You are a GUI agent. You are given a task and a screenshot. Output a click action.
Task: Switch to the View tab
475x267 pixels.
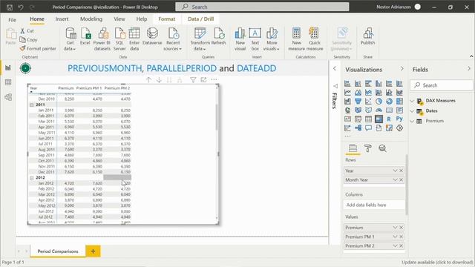click(119, 19)
